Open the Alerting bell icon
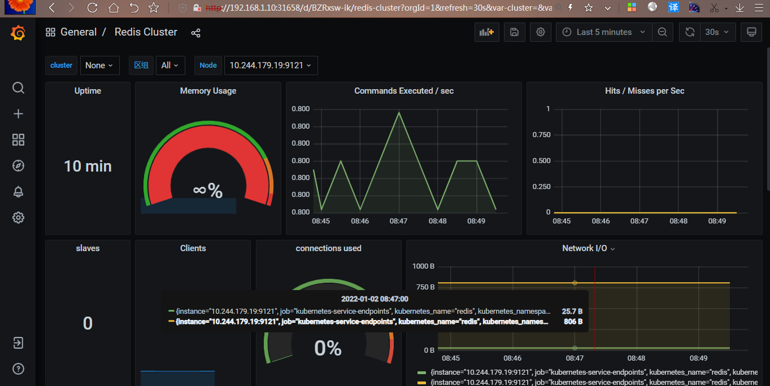This screenshot has height=386, width=770. pos(18,192)
